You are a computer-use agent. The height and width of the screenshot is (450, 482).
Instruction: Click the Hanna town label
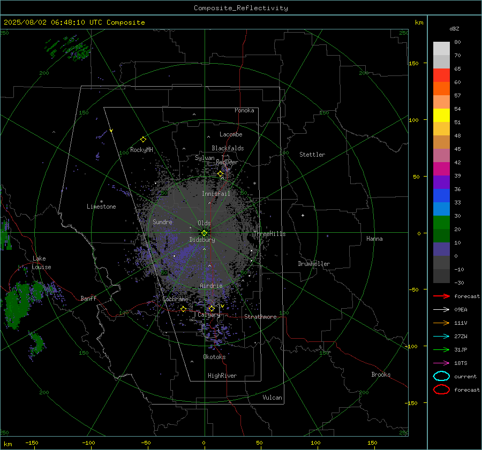coord(374,239)
